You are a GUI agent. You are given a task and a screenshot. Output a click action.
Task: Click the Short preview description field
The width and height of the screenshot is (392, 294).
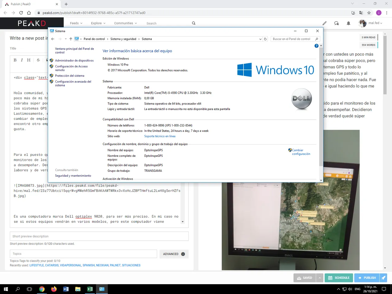coord(99,236)
